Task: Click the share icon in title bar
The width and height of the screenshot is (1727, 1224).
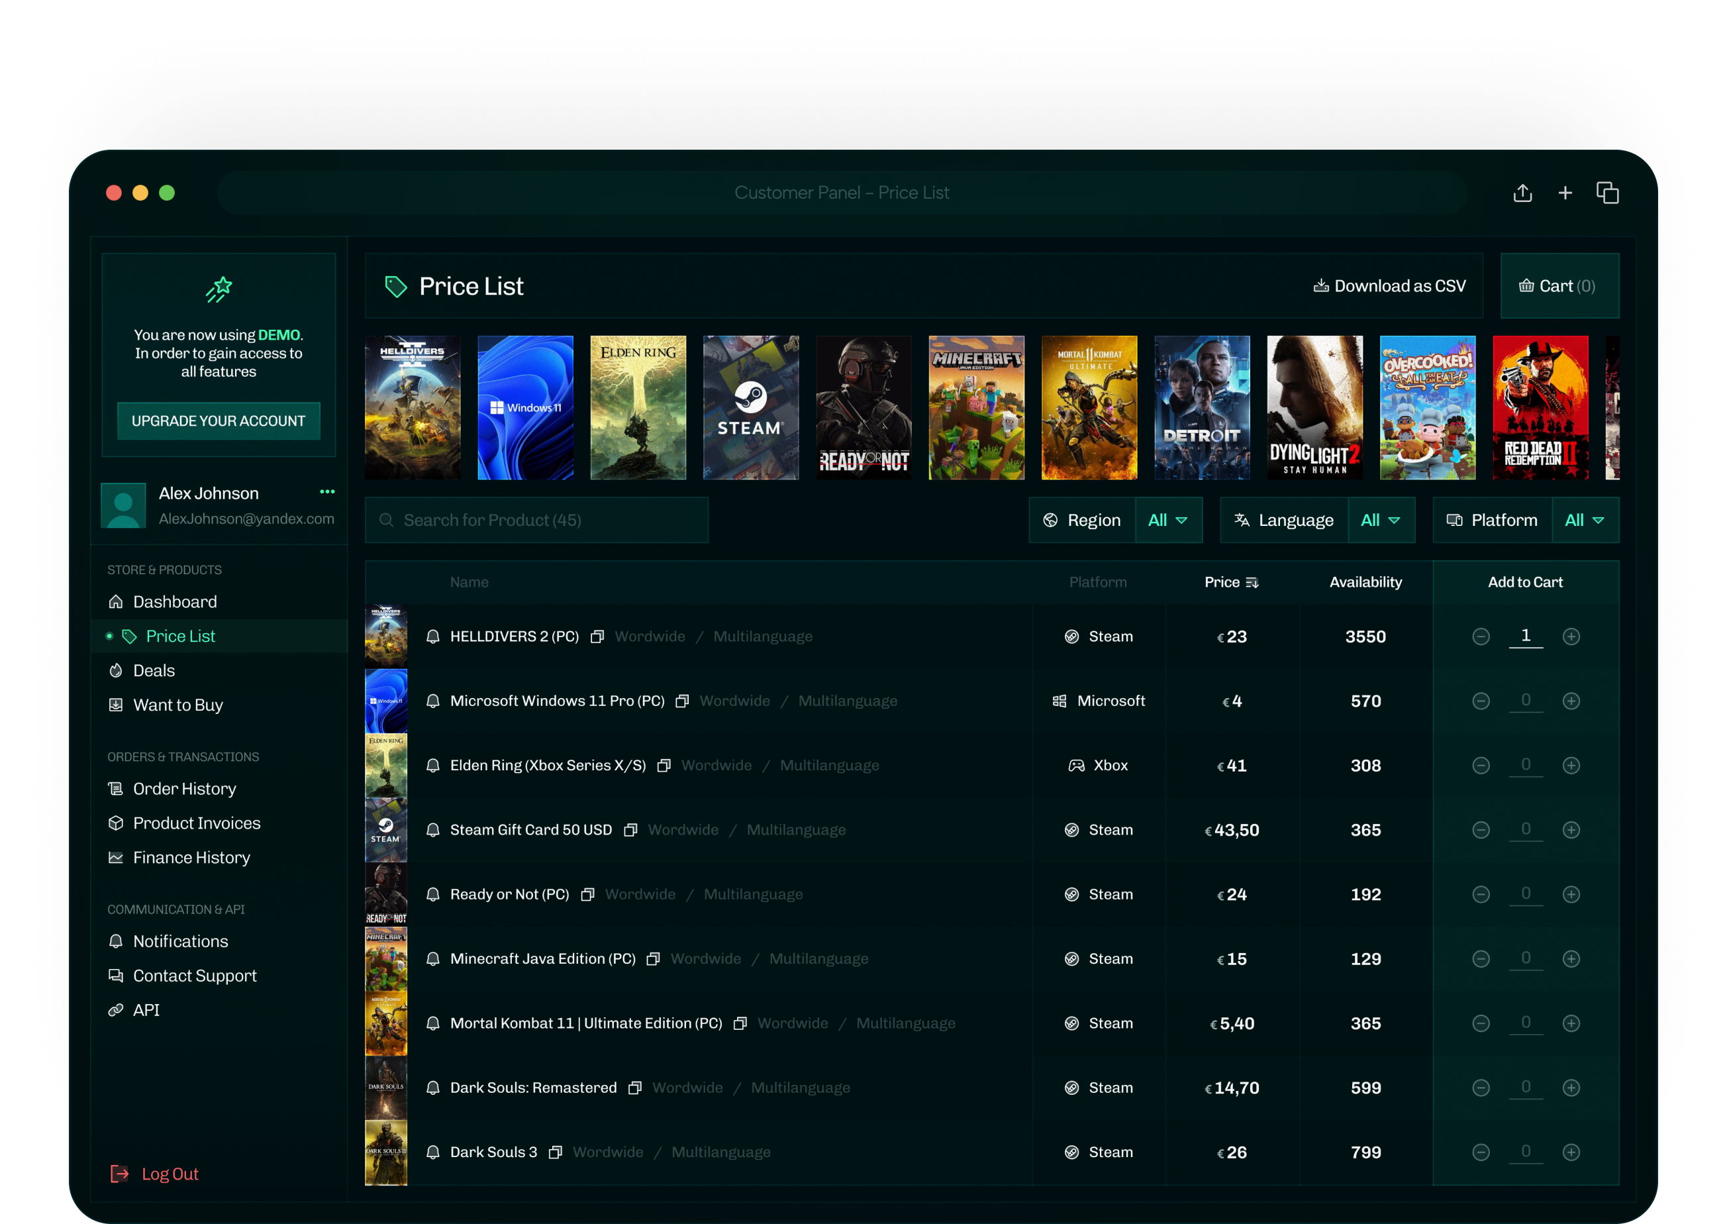Action: [1523, 193]
